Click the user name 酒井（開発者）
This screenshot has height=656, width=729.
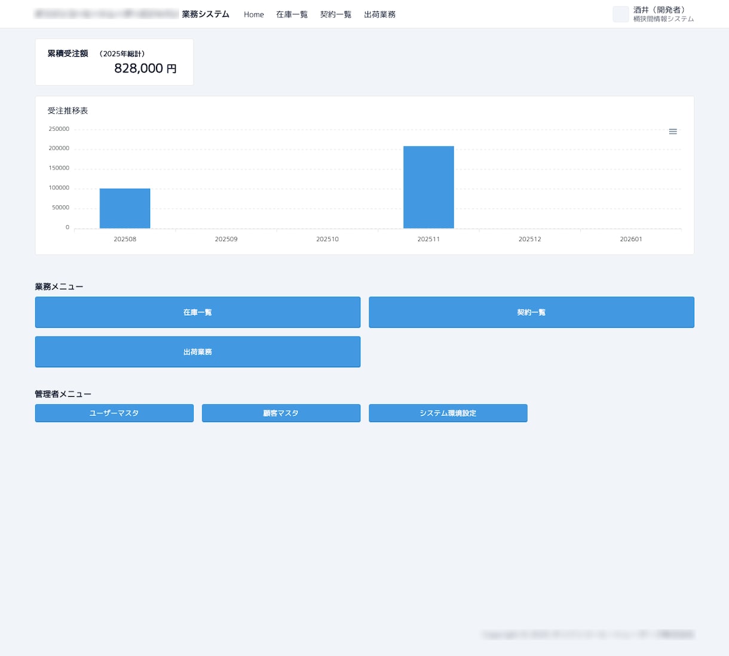tap(660, 10)
